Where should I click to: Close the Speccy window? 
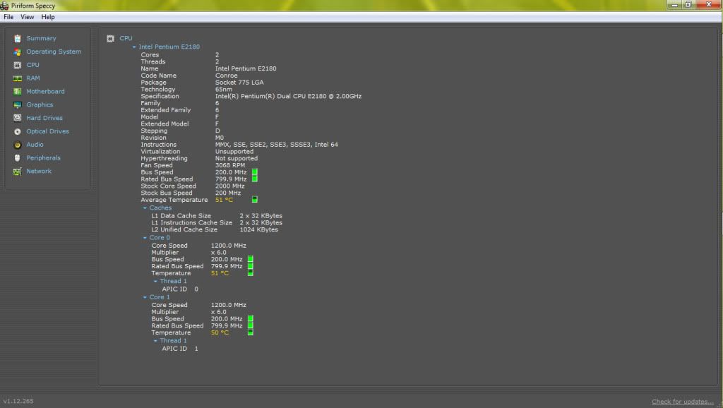click(709, 5)
